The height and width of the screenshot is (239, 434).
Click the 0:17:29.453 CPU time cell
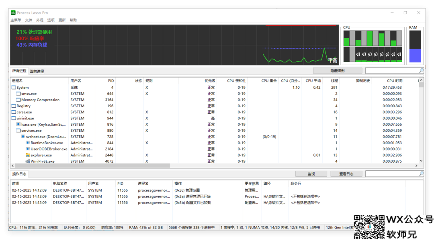[x=392, y=88]
